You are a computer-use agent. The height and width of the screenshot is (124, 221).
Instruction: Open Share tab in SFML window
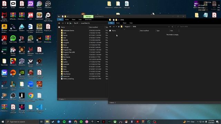[125, 23]
